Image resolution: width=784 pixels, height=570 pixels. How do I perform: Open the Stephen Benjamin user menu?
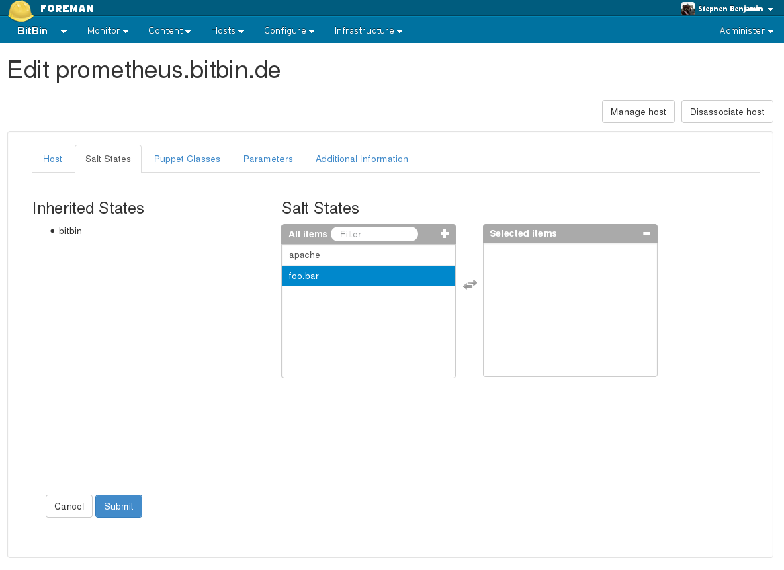click(x=736, y=9)
